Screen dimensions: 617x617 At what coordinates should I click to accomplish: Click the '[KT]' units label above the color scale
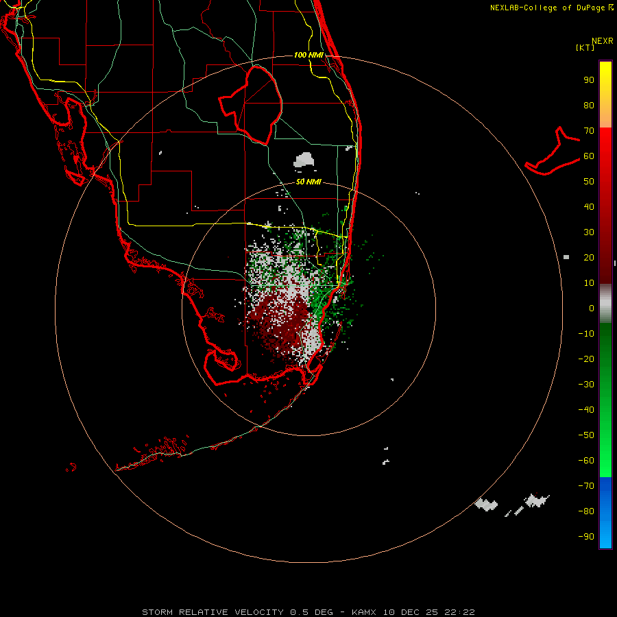tap(585, 47)
